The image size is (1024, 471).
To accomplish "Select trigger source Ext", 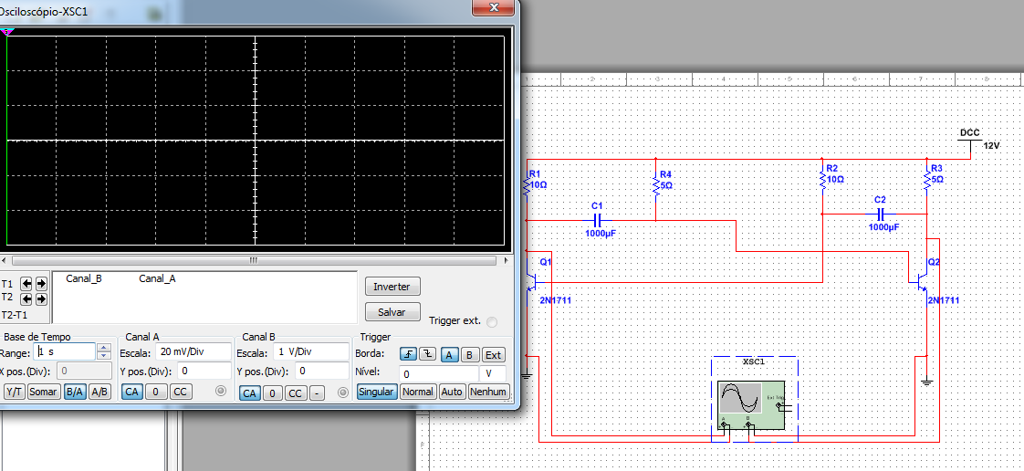I will coord(494,355).
